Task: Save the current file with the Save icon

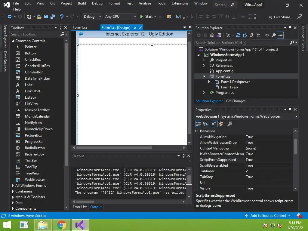Action: point(46,17)
